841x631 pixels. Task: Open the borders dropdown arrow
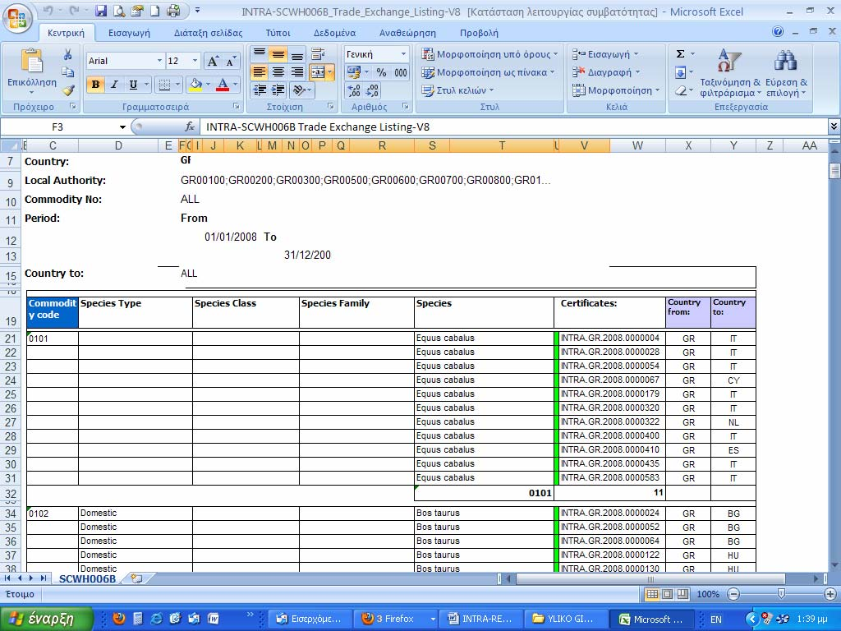click(177, 85)
